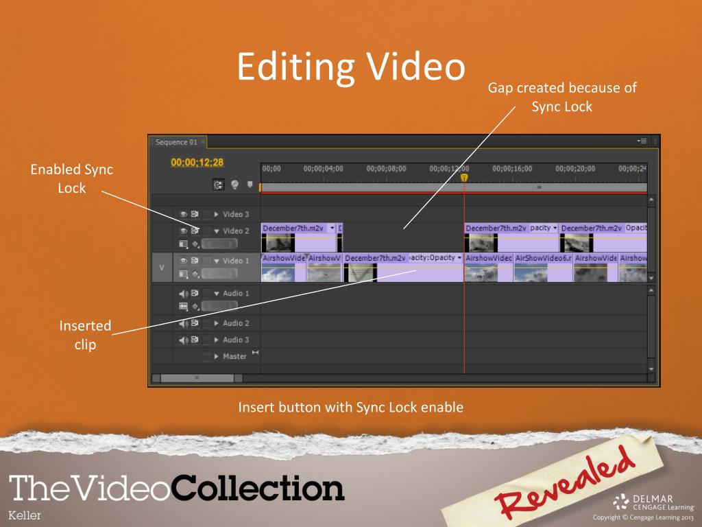The width and height of the screenshot is (702, 527).
Task: Toggle Sync Lock on Video 2
Action: pyautogui.click(x=195, y=231)
